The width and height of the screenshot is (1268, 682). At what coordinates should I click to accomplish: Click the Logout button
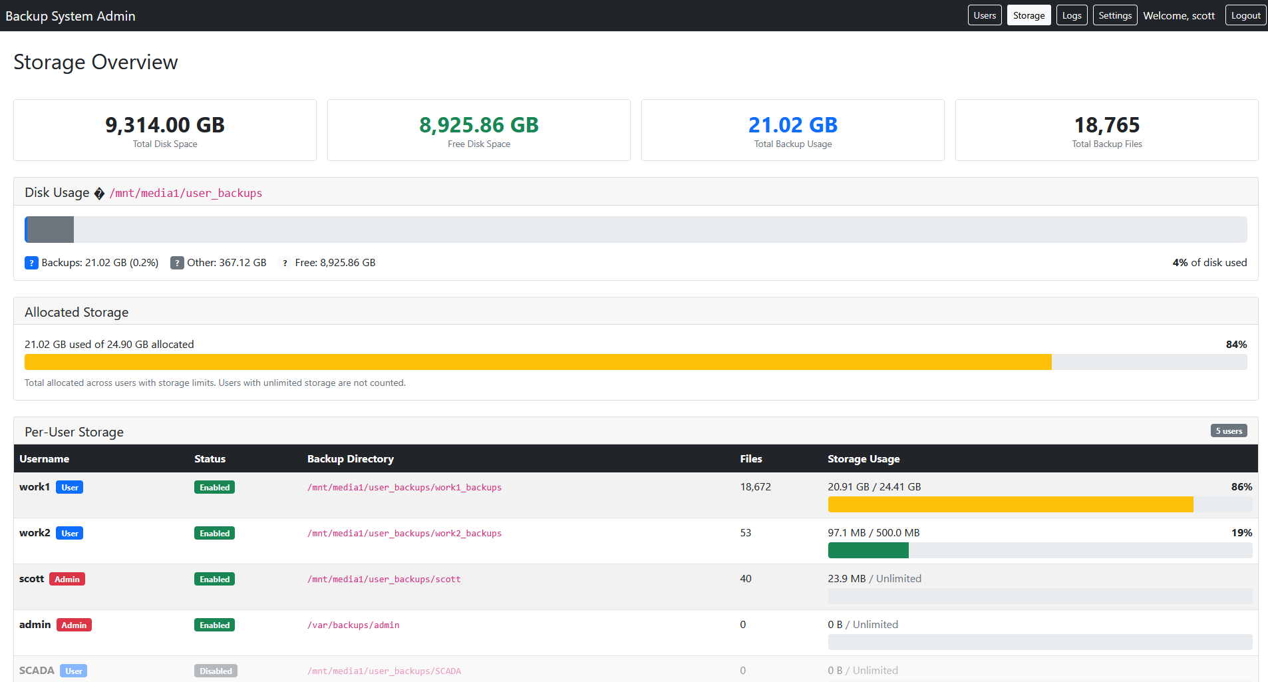coord(1245,15)
